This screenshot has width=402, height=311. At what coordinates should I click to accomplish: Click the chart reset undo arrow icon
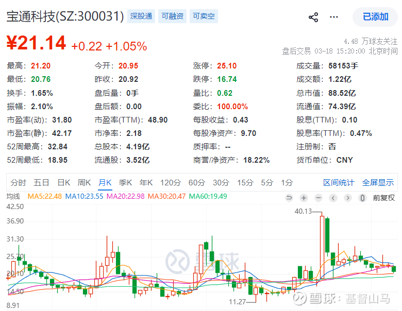click(289, 198)
